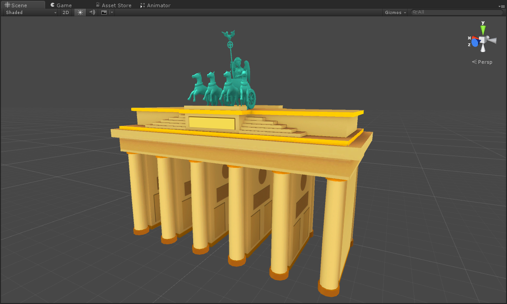
Task: Switch to the Scene tab
Action: (23, 5)
